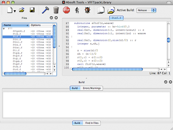Launch the debugger with the bug icon
Viewport: 173px width, 130px height.
(88, 10)
